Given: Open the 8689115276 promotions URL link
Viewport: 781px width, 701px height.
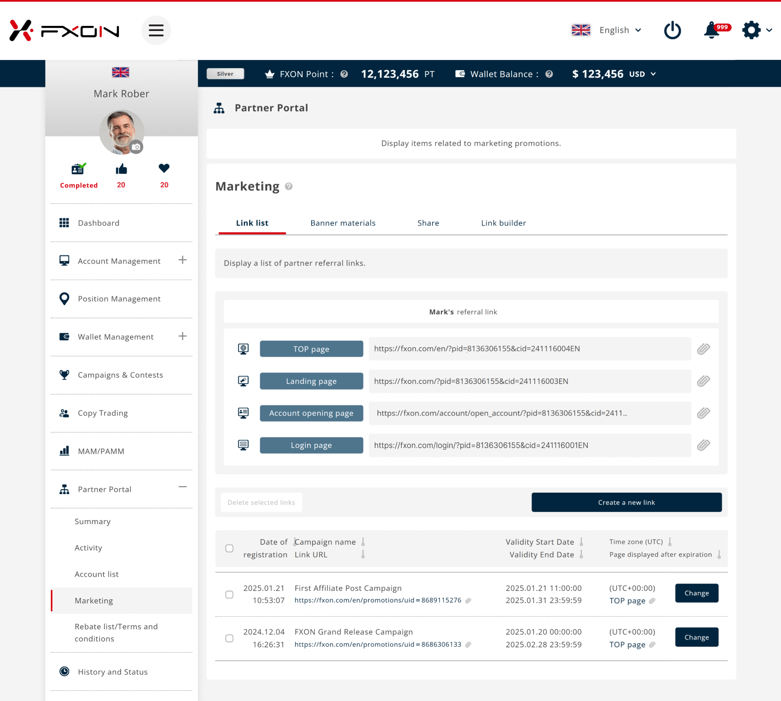Looking at the screenshot, I should tap(378, 600).
